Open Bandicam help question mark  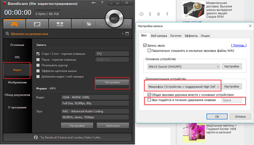click(102, 3)
